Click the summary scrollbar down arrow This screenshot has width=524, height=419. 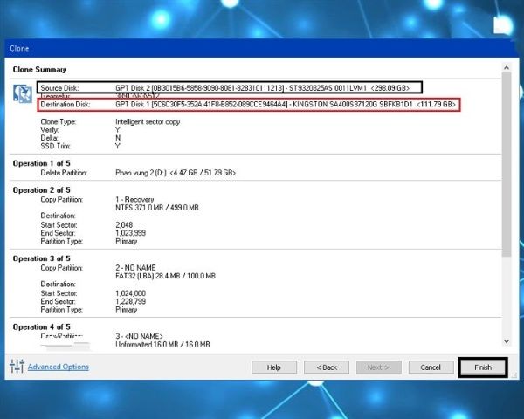pyautogui.click(x=507, y=341)
